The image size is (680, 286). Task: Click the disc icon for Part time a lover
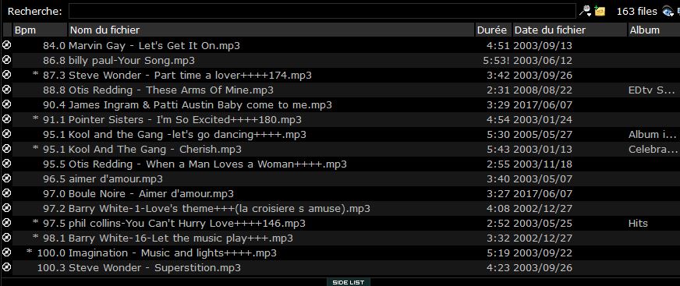[6, 75]
